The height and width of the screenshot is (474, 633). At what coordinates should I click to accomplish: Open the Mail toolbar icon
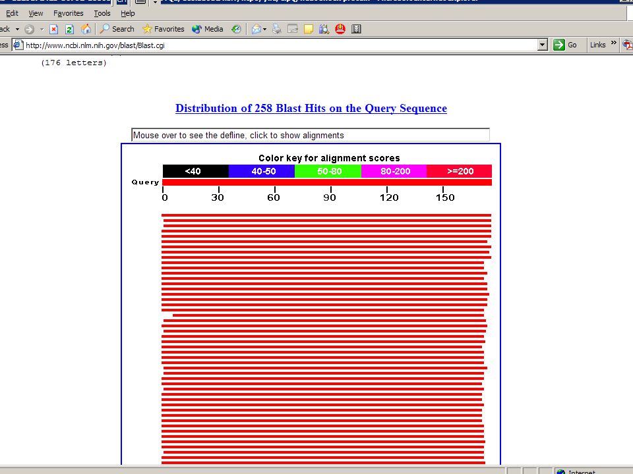[256, 29]
